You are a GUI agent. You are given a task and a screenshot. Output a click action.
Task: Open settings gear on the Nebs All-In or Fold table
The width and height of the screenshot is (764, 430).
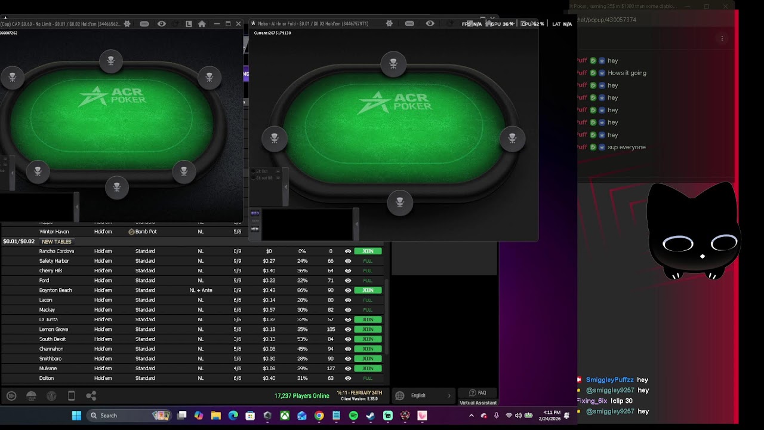pyautogui.click(x=389, y=24)
